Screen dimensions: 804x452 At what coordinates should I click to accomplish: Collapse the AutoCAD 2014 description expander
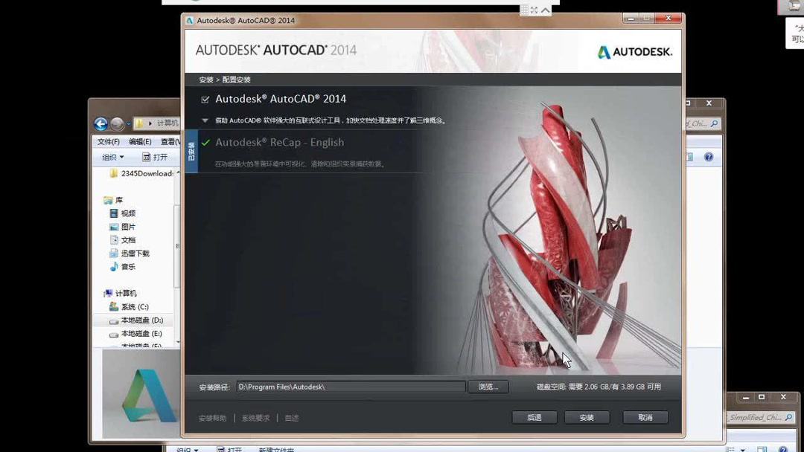pos(204,120)
